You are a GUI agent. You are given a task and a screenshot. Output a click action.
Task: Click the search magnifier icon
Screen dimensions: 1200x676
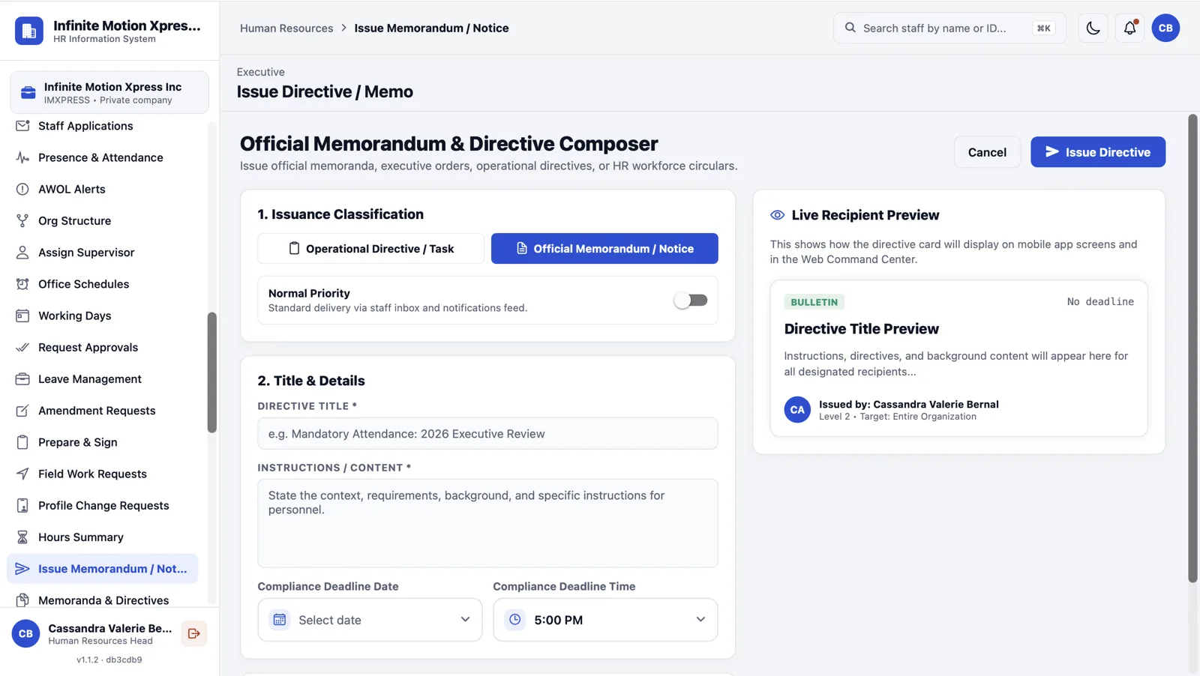850,28
